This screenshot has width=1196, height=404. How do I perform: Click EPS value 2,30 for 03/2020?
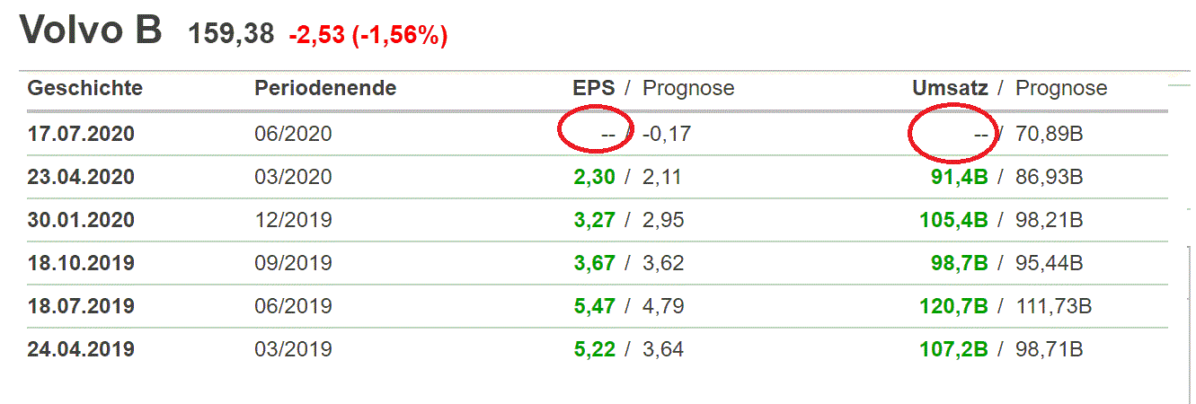(x=594, y=177)
